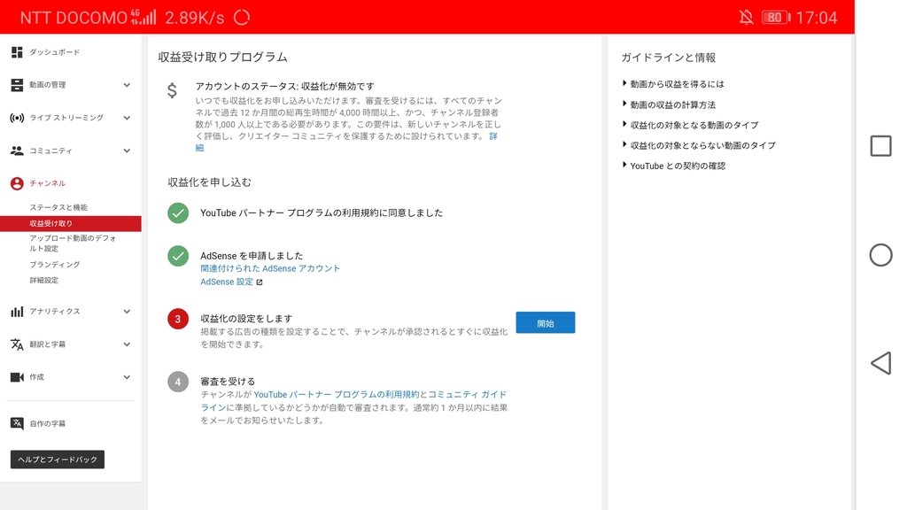Tap the 17:04 clock in status bar
Viewport: 907px width, 510px height.
click(816, 18)
